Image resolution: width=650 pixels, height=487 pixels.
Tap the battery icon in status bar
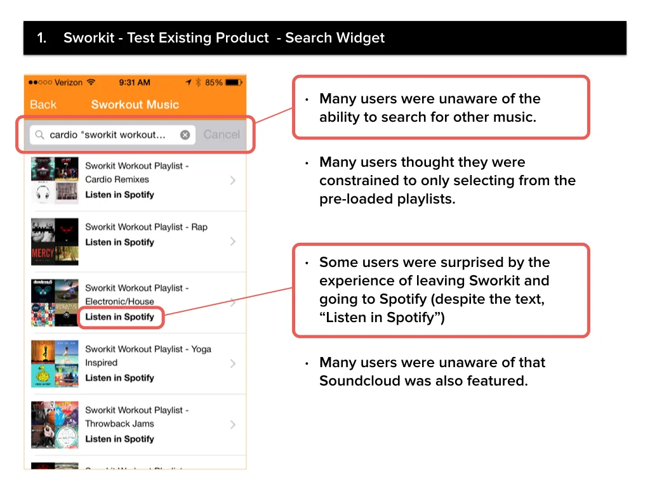coord(234,82)
